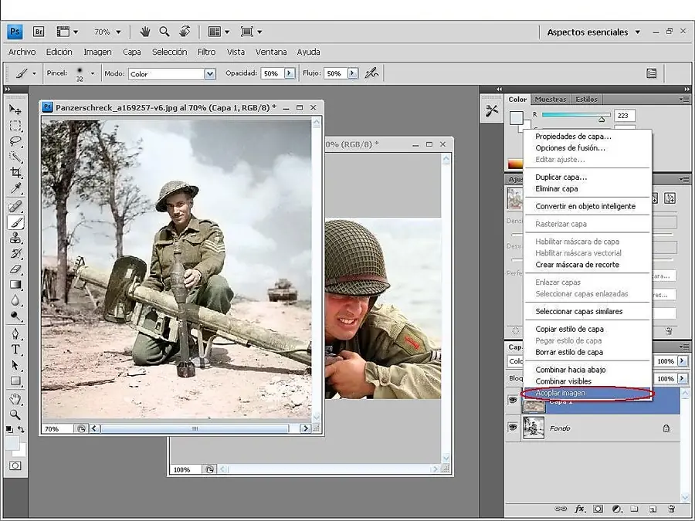Switch to the Muestras tab
This screenshot has width=695, height=521.
point(551,99)
